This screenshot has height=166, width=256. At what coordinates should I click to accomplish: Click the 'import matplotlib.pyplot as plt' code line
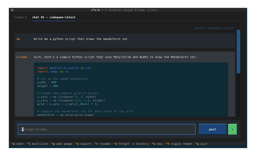click(x=64, y=68)
